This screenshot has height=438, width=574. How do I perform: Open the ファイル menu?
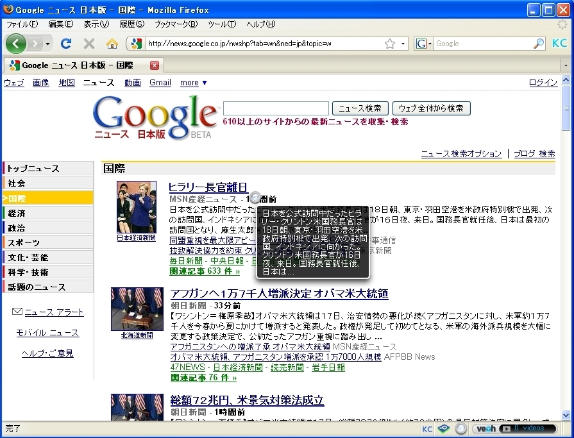pos(22,24)
